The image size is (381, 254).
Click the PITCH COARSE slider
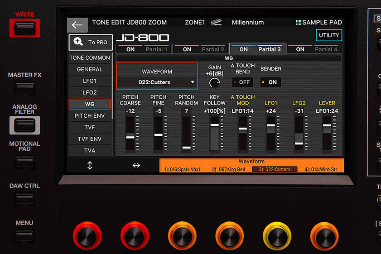(130, 134)
